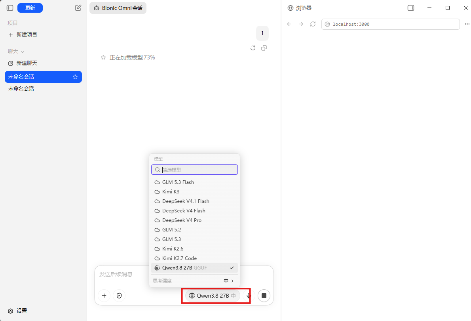The height and width of the screenshot is (321, 471).
Task: Focus the 筛选模型 filter field
Action: tap(195, 170)
